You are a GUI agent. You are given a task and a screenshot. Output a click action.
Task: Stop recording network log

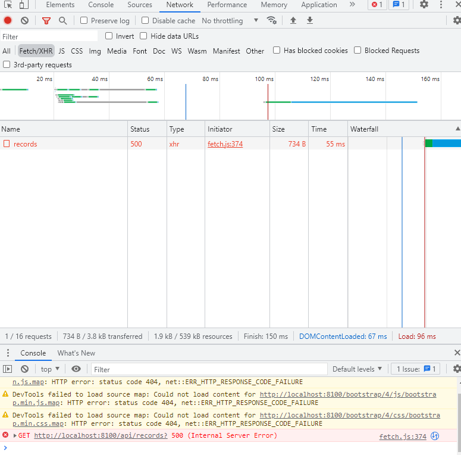point(8,21)
